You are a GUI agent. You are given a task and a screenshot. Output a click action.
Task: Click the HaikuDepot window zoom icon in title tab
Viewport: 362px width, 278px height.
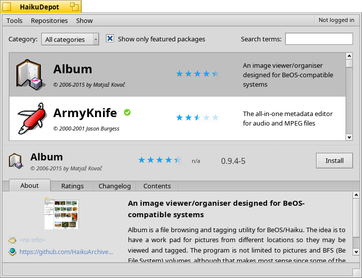tap(74, 6)
